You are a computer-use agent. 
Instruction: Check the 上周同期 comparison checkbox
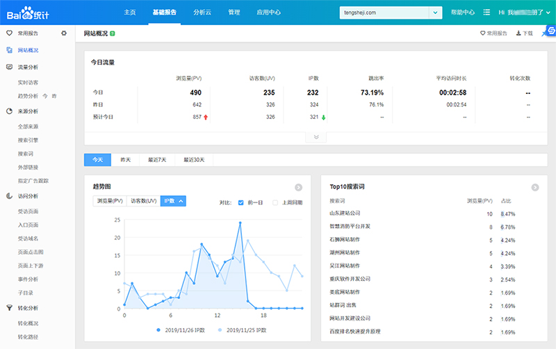[x=275, y=202]
